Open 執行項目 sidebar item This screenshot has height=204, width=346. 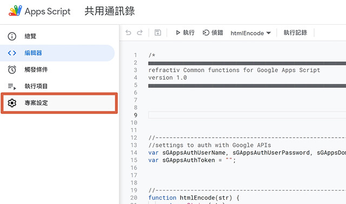[x=57, y=86]
